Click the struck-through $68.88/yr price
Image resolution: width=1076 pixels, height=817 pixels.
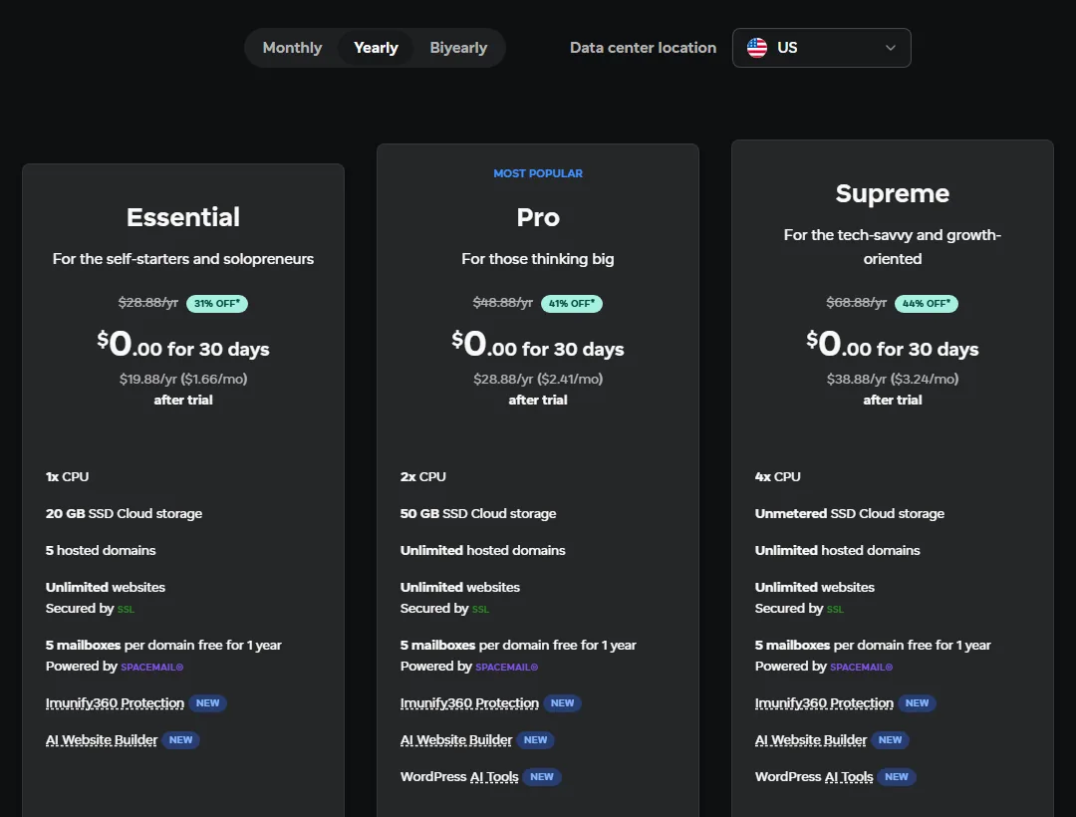click(x=857, y=303)
